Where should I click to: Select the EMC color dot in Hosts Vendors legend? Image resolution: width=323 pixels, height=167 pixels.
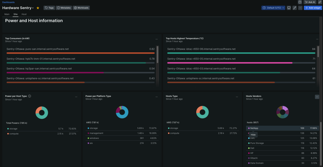point(248,138)
